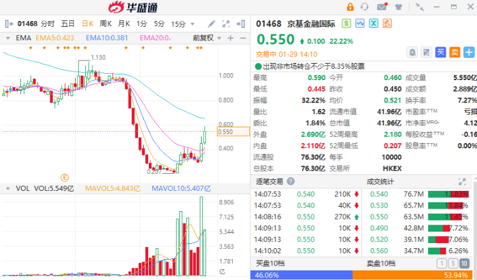
Task: Click the E event marker on the chart
Action: coord(64,178)
